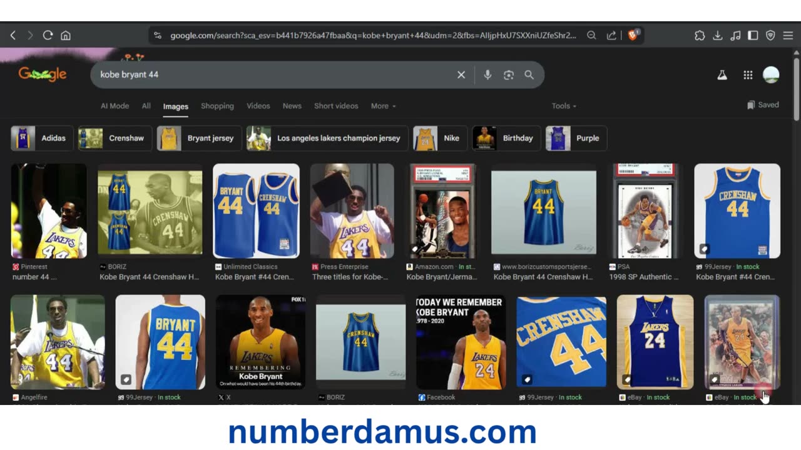Viewport: 801px width, 450px height.
Task: Open the Tools dropdown
Action: [x=564, y=106]
